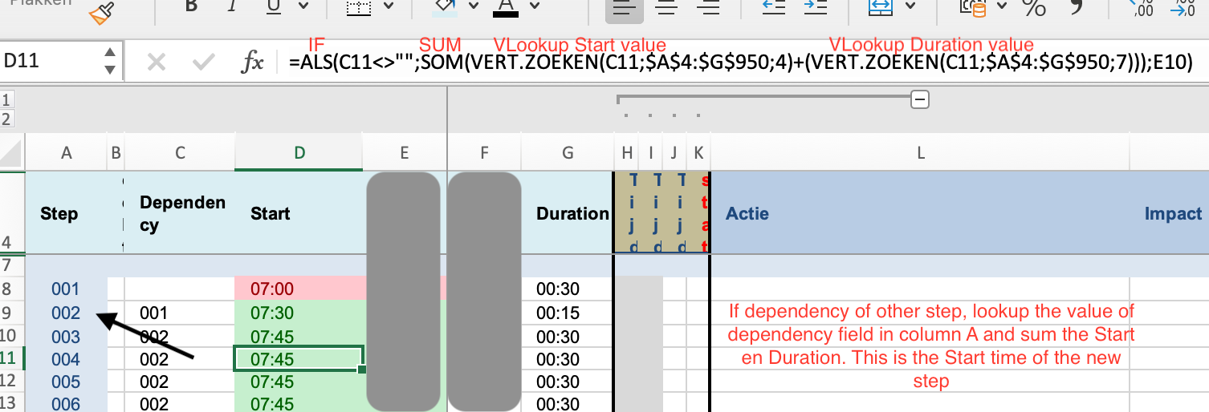Click the Name Box showing D11
1209x412 pixels.
(48, 62)
